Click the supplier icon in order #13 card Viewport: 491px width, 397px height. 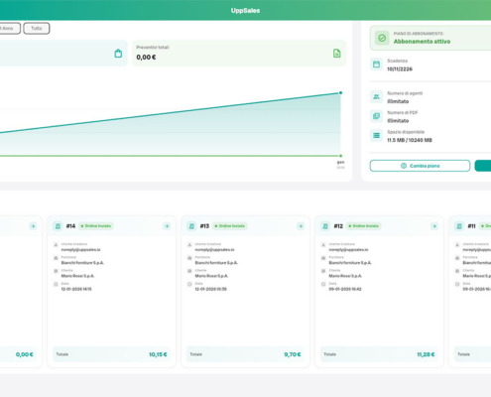189,258
